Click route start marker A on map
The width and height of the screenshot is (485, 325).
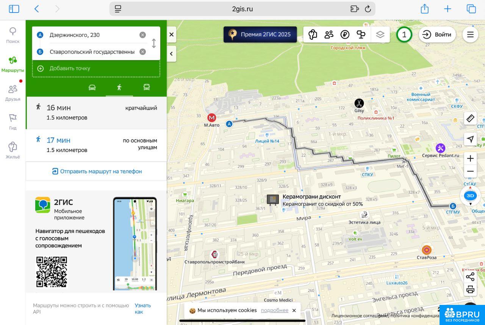pos(229,124)
